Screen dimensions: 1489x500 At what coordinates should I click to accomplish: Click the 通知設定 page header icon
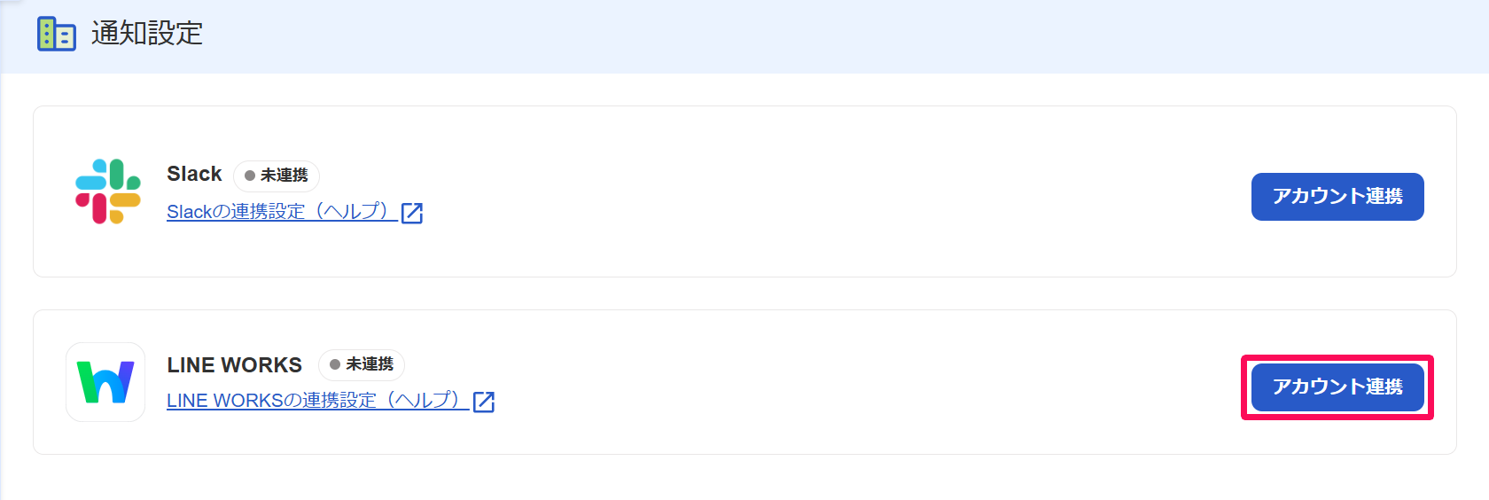click(x=56, y=34)
